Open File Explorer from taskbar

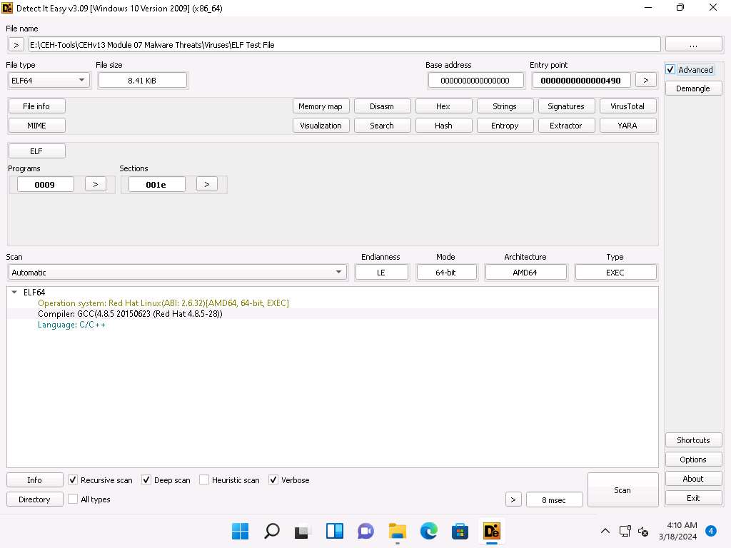click(x=397, y=531)
